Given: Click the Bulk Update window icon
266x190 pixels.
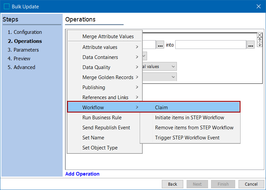Looking at the screenshot, I should [7, 6].
